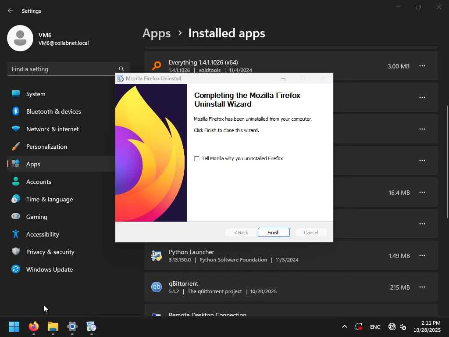Check Tell Mozilla why you uninstalled Firefox
The height and width of the screenshot is (337, 449).
pyautogui.click(x=197, y=158)
